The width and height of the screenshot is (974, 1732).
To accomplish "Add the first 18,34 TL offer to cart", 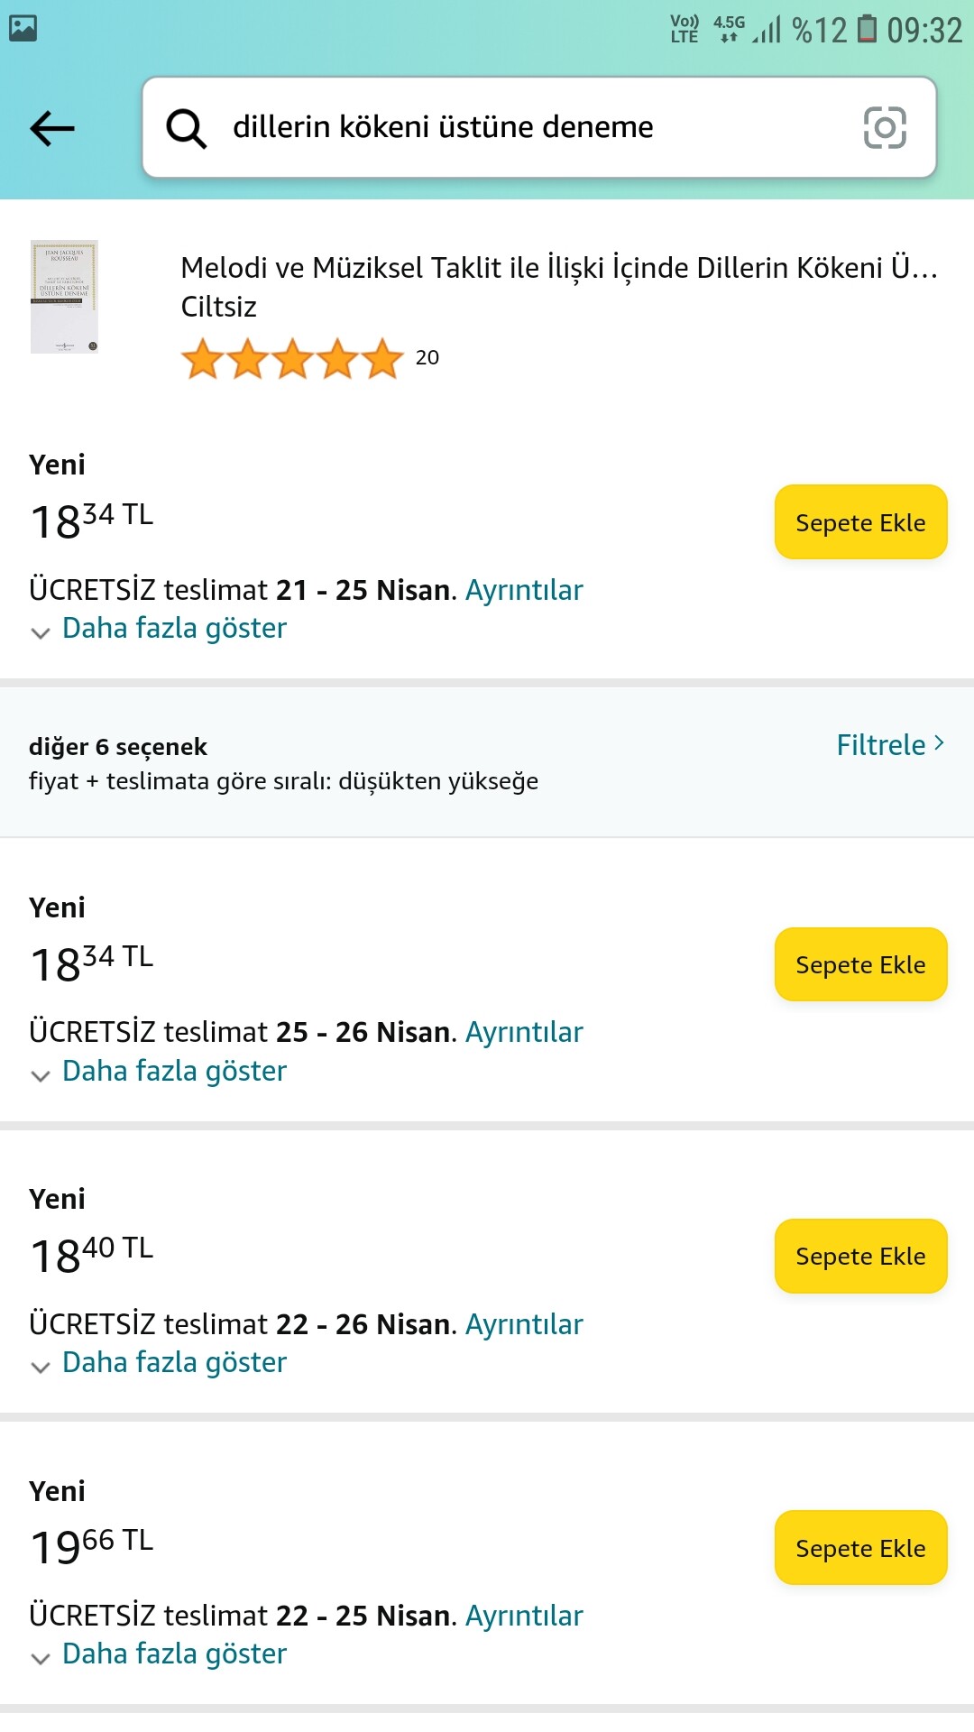I will point(860,522).
